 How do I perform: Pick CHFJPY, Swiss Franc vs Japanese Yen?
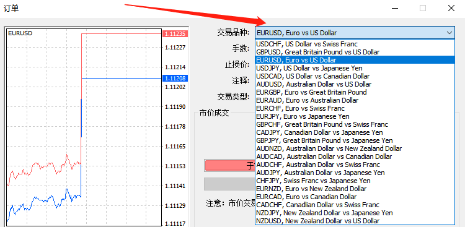coord(355,181)
